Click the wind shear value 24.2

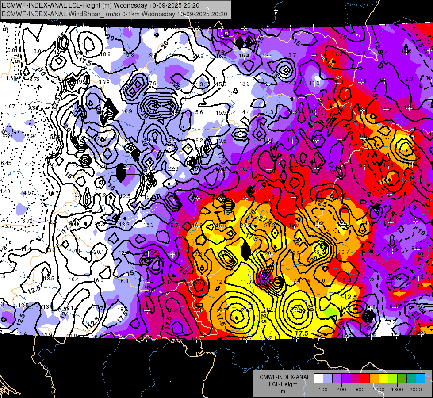(x=269, y=225)
